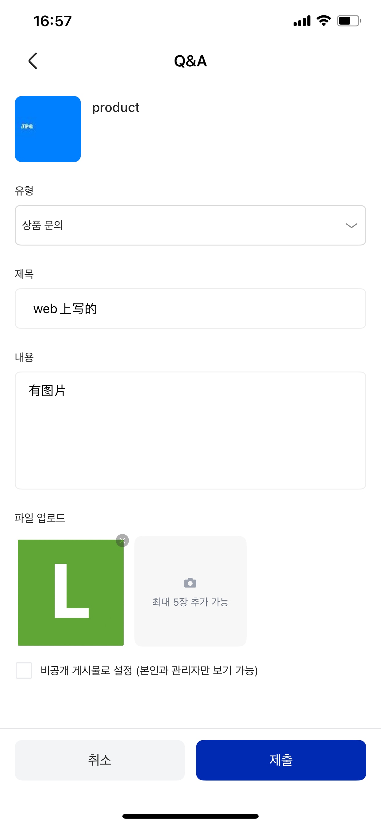Tap the back arrow icon
Viewport: 381px width, 826px height.
point(33,61)
